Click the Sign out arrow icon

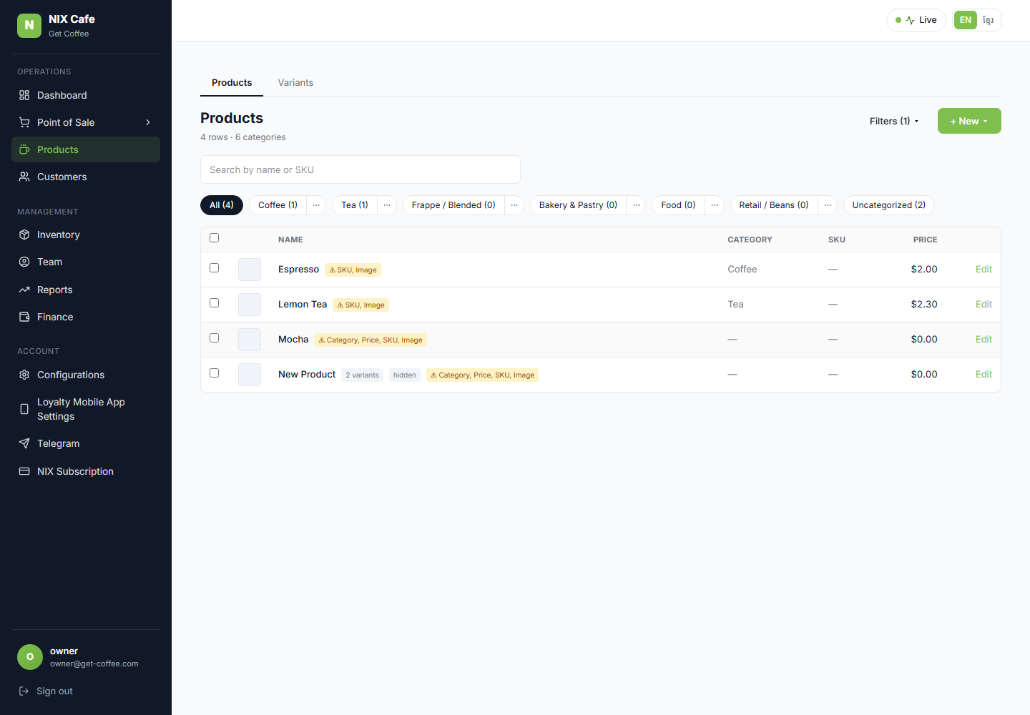pyautogui.click(x=24, y=691)
